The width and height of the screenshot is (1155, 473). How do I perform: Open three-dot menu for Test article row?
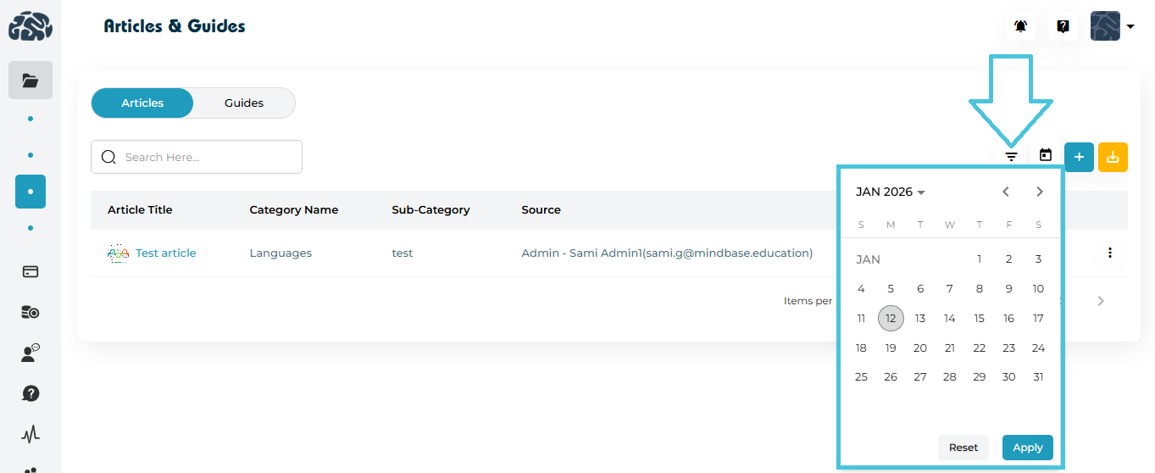(1109, 253)
